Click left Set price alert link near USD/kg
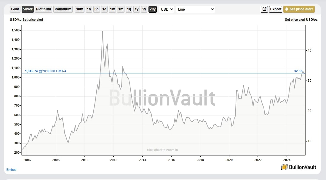The image size is (326, 180). (33, 20)
